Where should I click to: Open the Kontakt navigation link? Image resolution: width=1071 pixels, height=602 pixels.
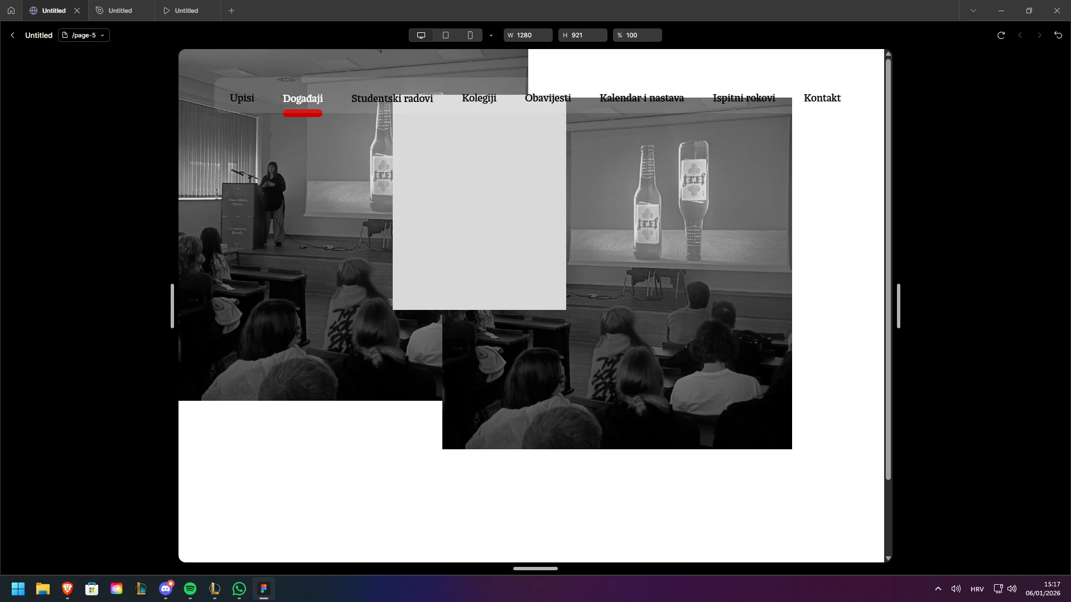point(822,98)
